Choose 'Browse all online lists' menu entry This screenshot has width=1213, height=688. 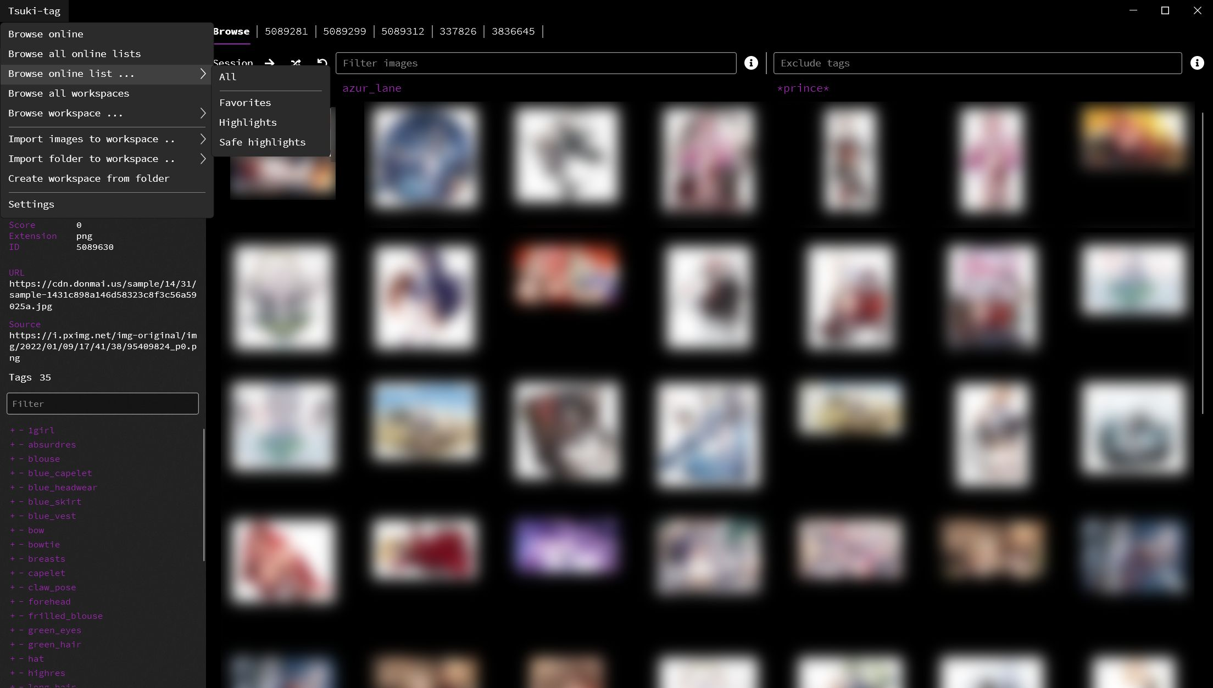click(107, 54)
